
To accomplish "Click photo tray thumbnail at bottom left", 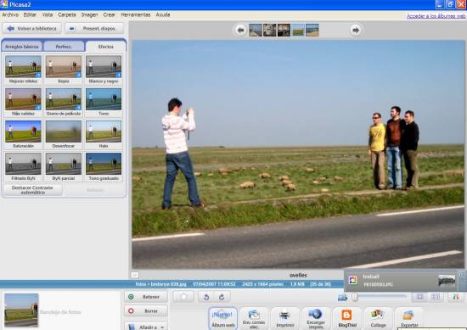I will (x=21, y=310).
